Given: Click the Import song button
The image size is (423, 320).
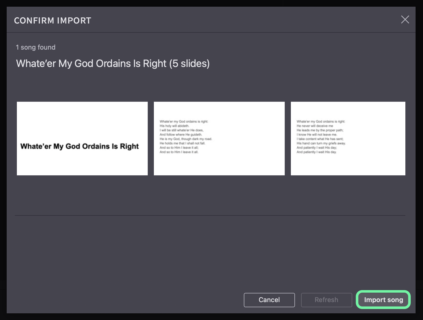Looking at the screenshot, I should tap(383, 300).
